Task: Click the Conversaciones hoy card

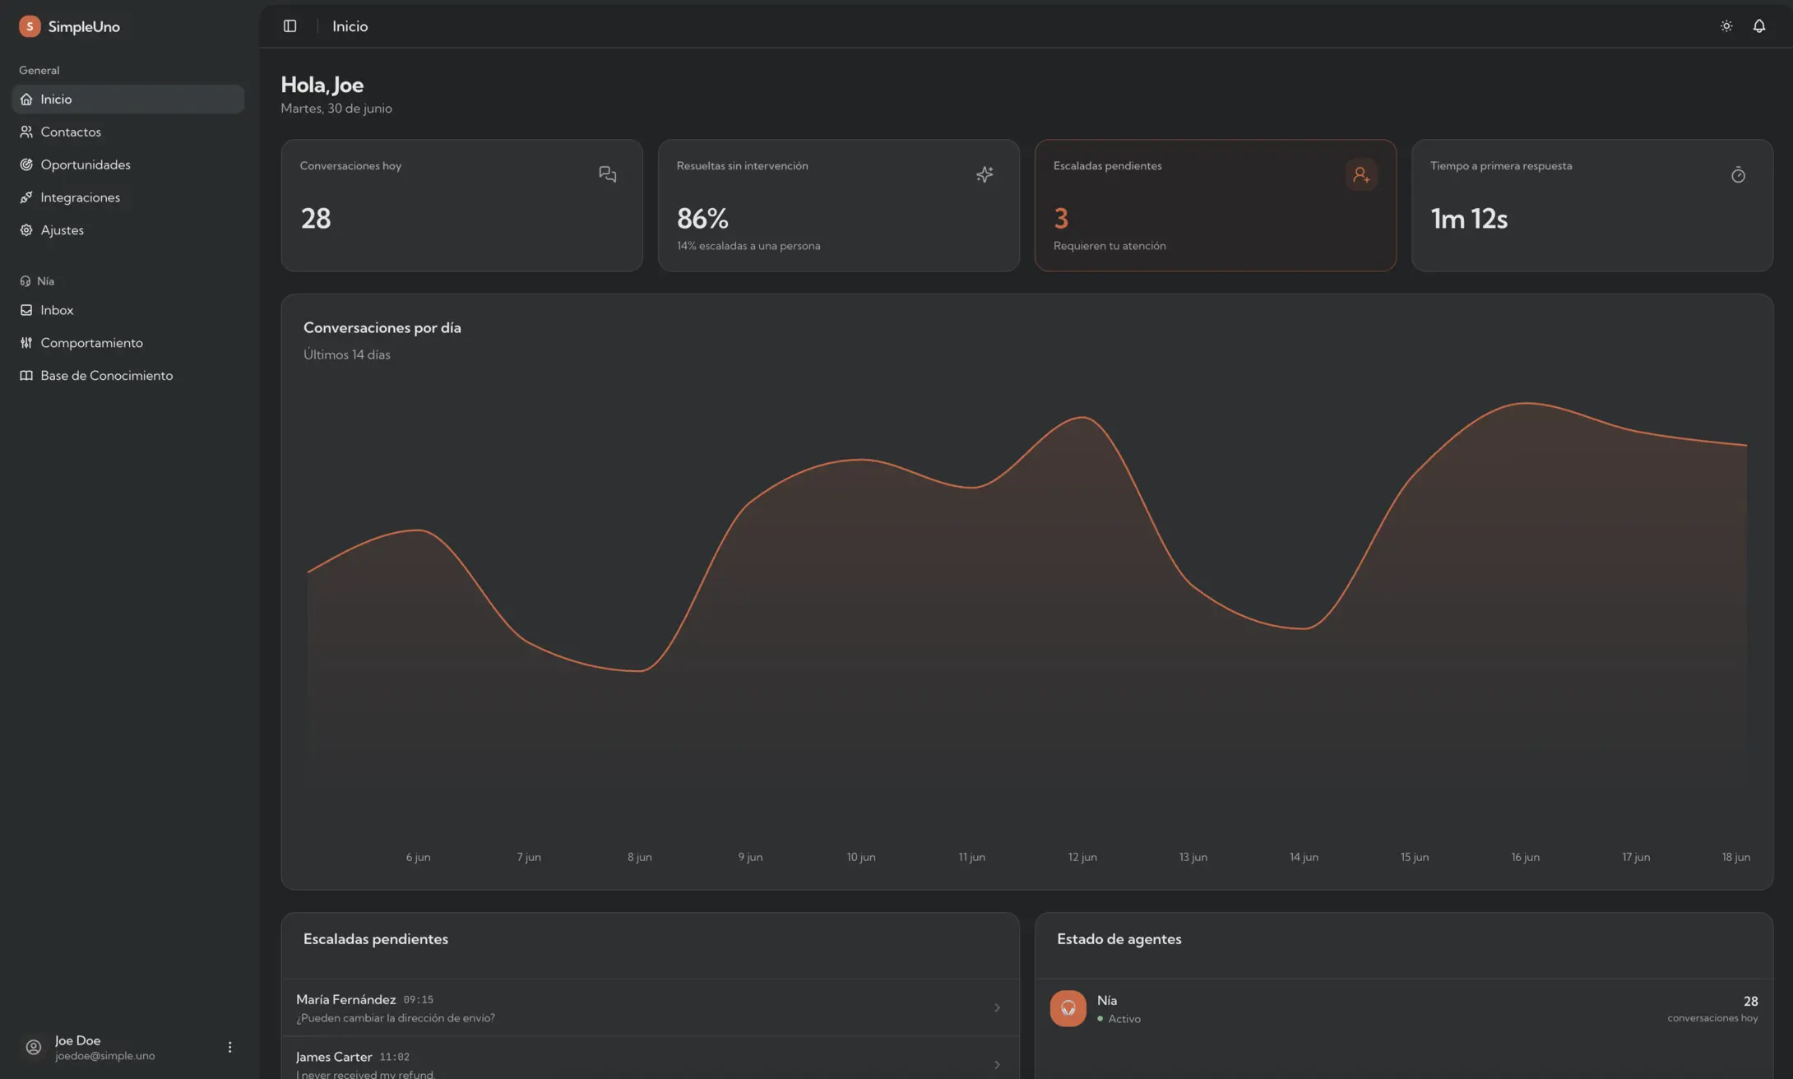Action: click(x=462, y=206)
